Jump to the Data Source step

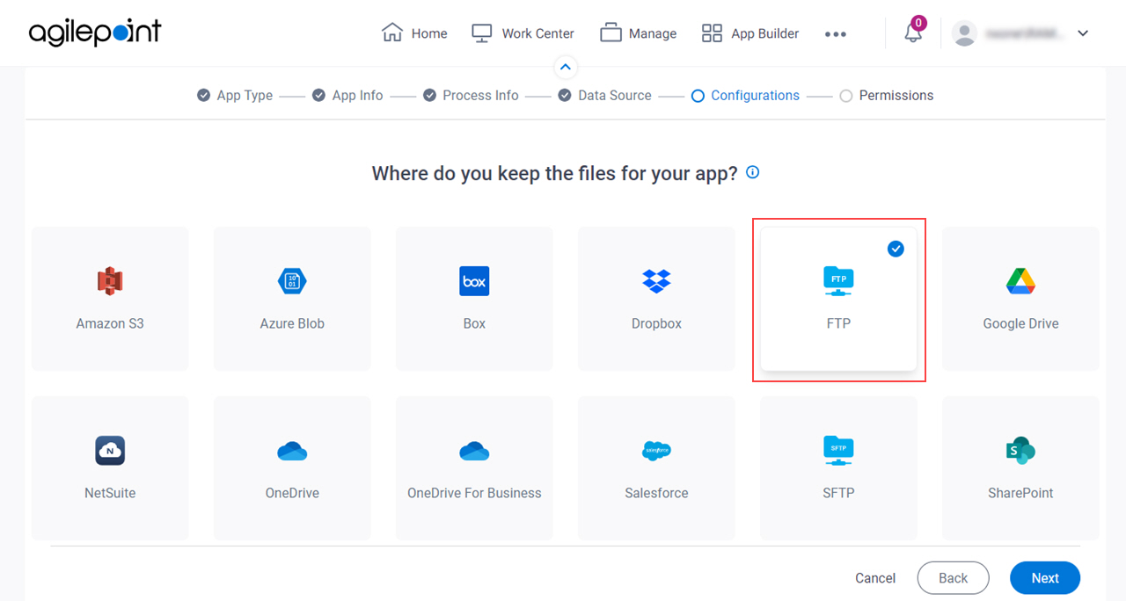pyautogui.click(x=605, y=95)
